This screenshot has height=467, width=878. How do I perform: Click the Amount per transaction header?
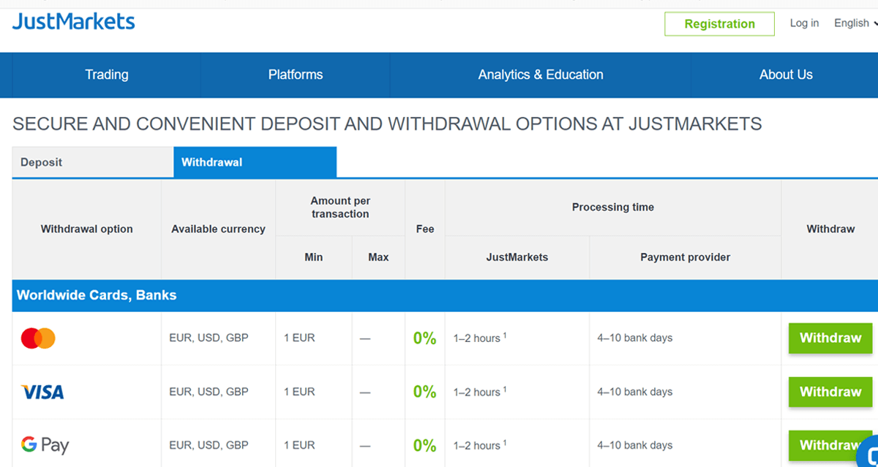click(x=340, y=208)
